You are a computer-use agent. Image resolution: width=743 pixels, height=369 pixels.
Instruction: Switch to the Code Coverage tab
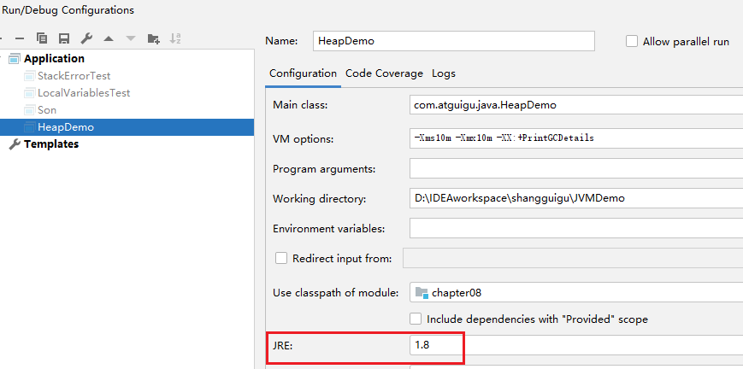384,73
